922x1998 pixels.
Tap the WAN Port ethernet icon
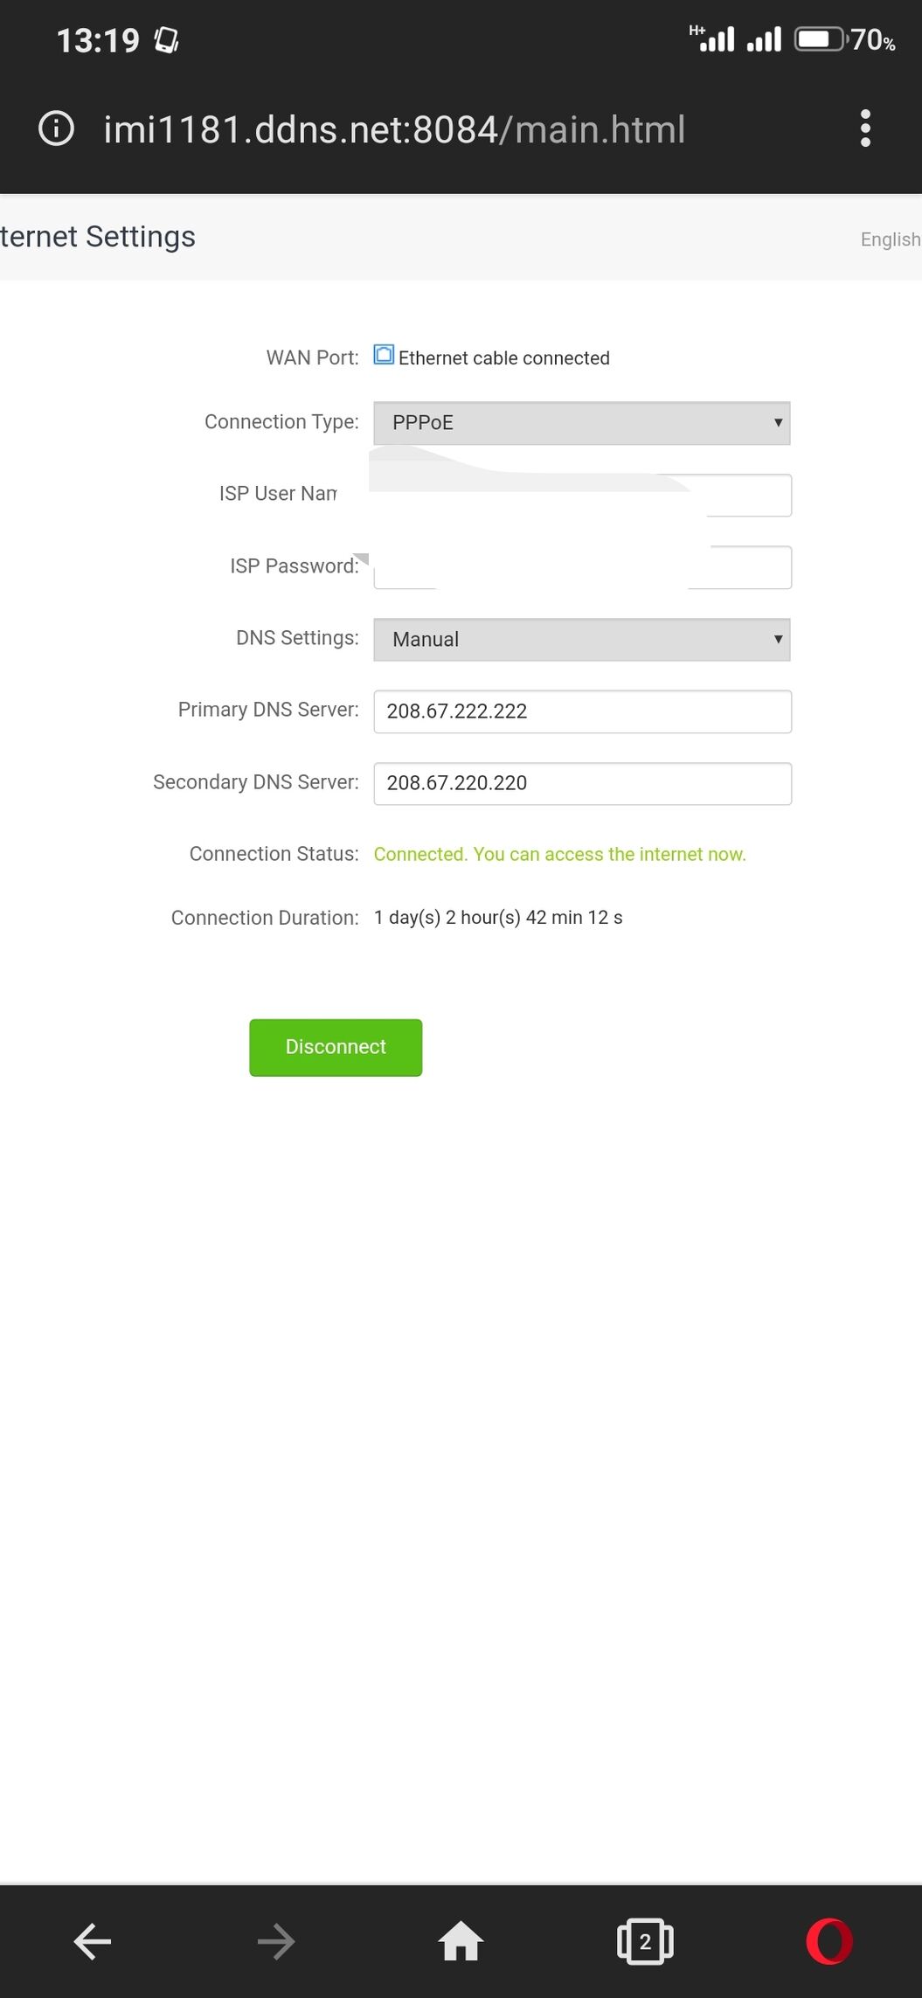coord(384,355)
